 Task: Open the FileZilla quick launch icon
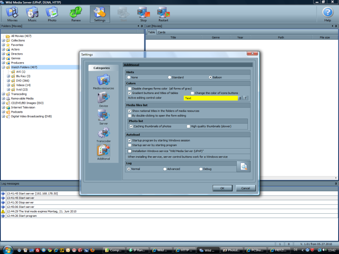37,250
